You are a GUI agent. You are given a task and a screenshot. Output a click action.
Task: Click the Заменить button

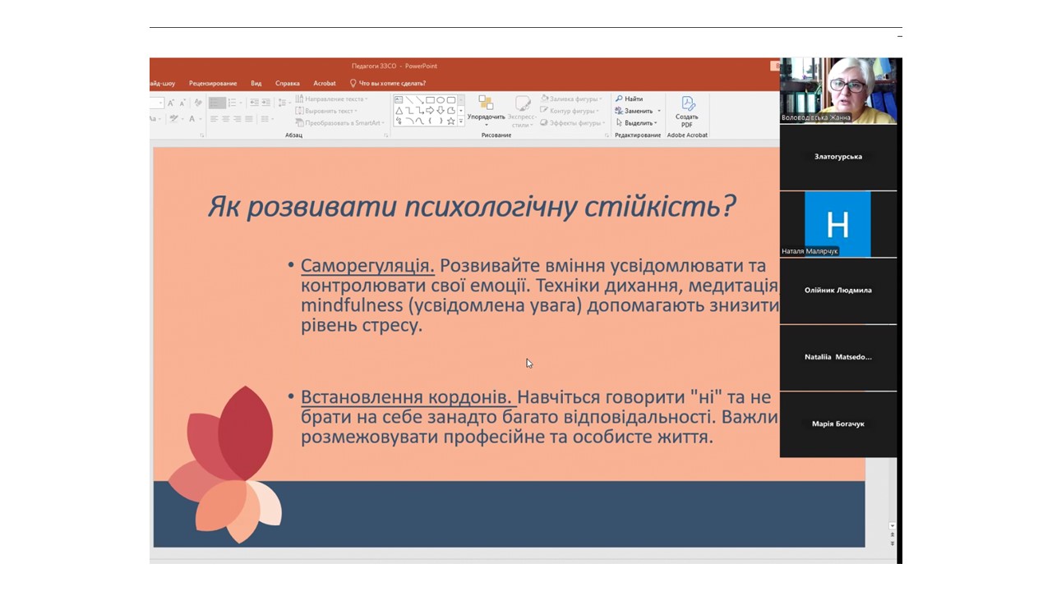[634, 111]
